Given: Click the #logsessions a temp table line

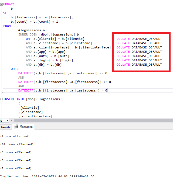Looking at the screenshot, I should (x=32, y=30).
